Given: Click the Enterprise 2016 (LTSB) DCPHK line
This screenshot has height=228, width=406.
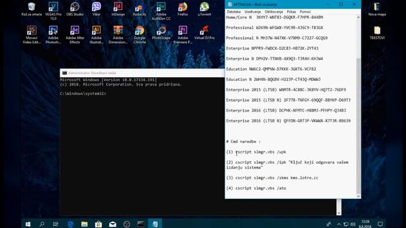Looking at the screenshot, I should [x=286, y=110].
